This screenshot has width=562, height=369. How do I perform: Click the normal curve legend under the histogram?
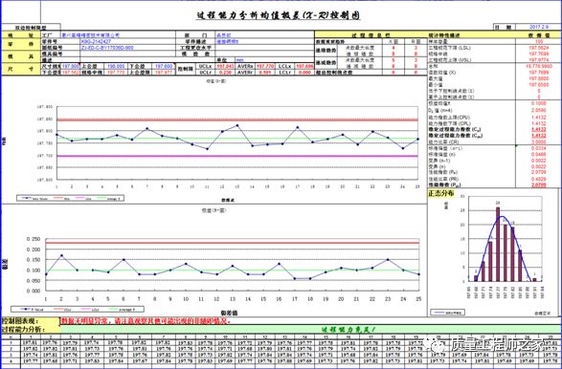448,313
